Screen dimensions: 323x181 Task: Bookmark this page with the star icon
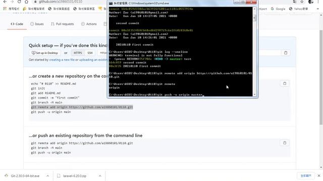point(302,2)
